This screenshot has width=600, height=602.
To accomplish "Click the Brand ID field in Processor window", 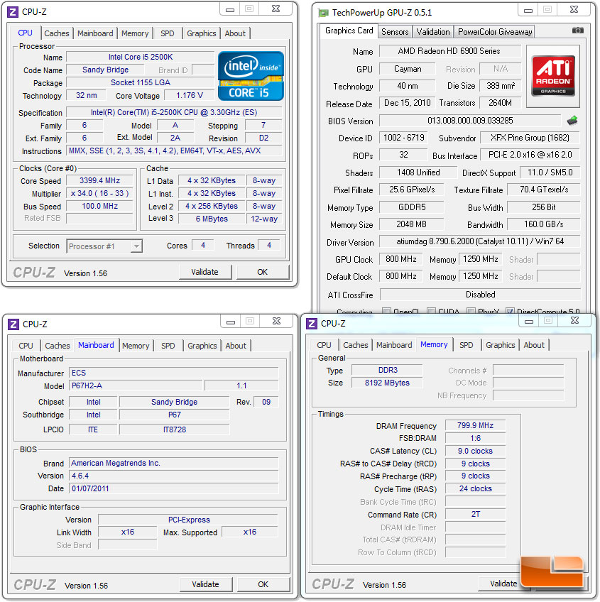I will pos(203,70).
